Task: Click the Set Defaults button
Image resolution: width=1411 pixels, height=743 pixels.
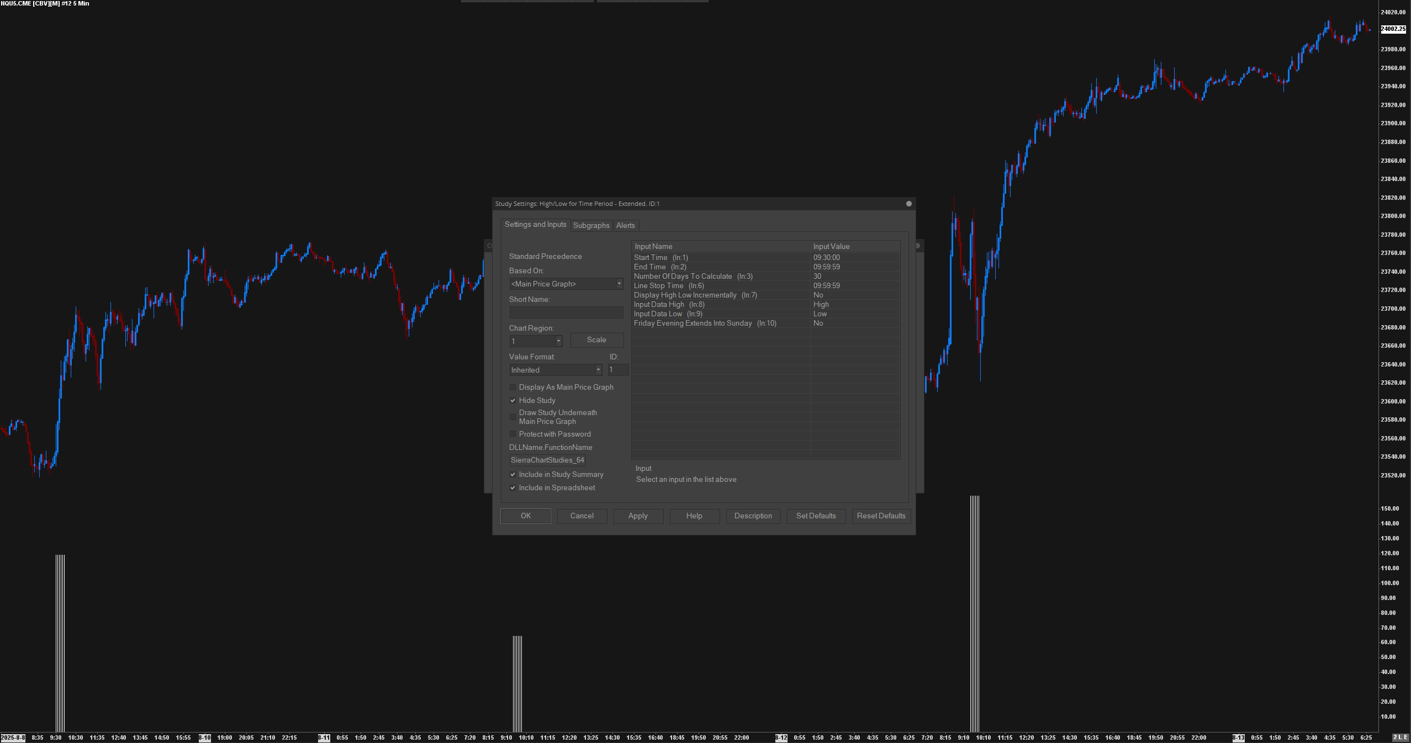Action: point(816,516)
